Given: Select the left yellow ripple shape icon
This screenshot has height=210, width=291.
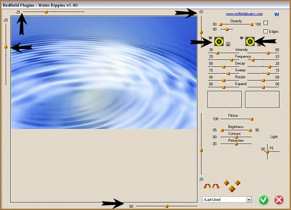Looking at the screenshot, I should pos(218,42).
